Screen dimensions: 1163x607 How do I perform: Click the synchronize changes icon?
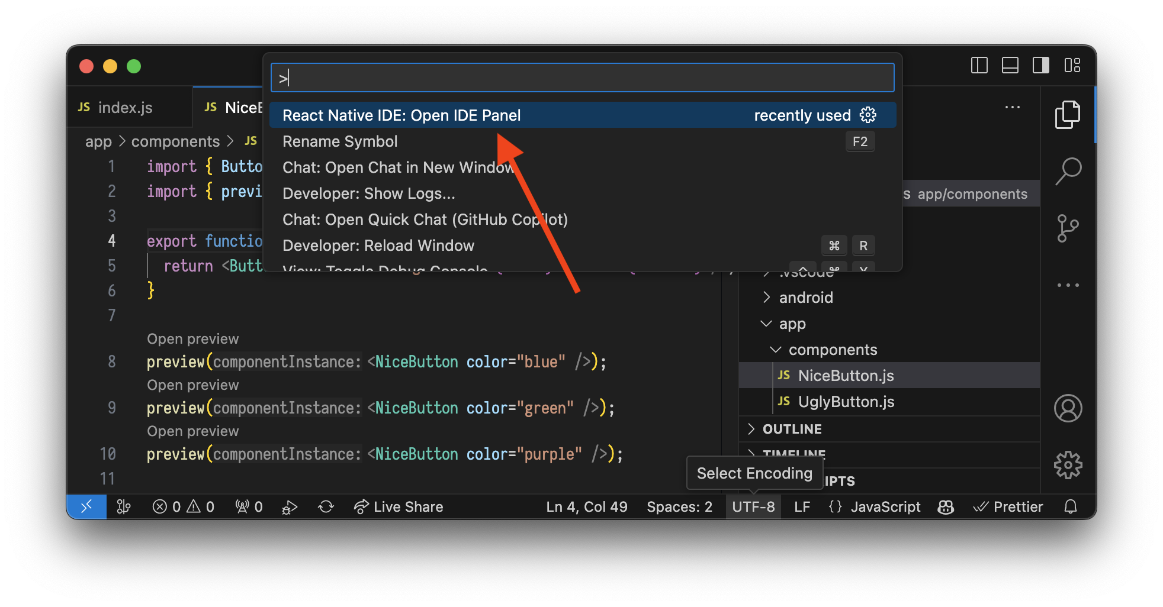point(326,506)
